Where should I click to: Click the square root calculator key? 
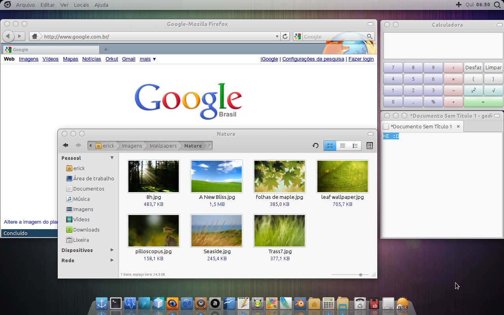(x=493, y=91)
